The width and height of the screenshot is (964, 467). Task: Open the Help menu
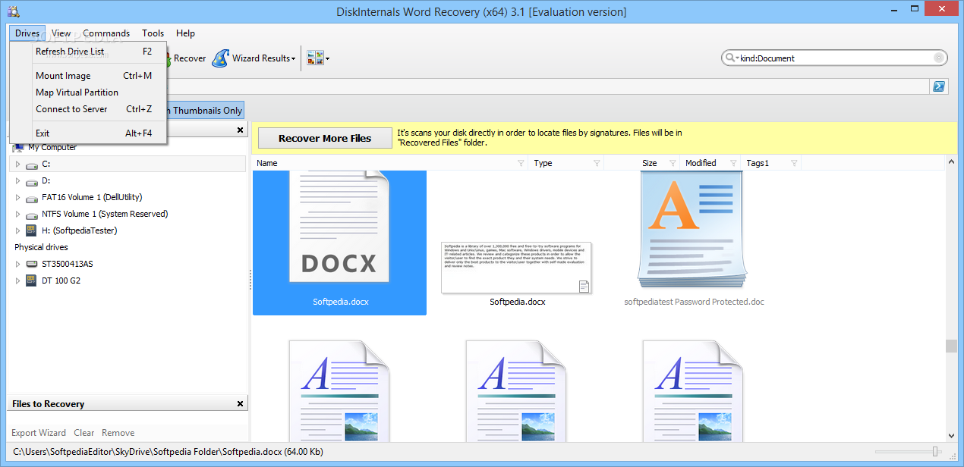[x=185, y=33]
